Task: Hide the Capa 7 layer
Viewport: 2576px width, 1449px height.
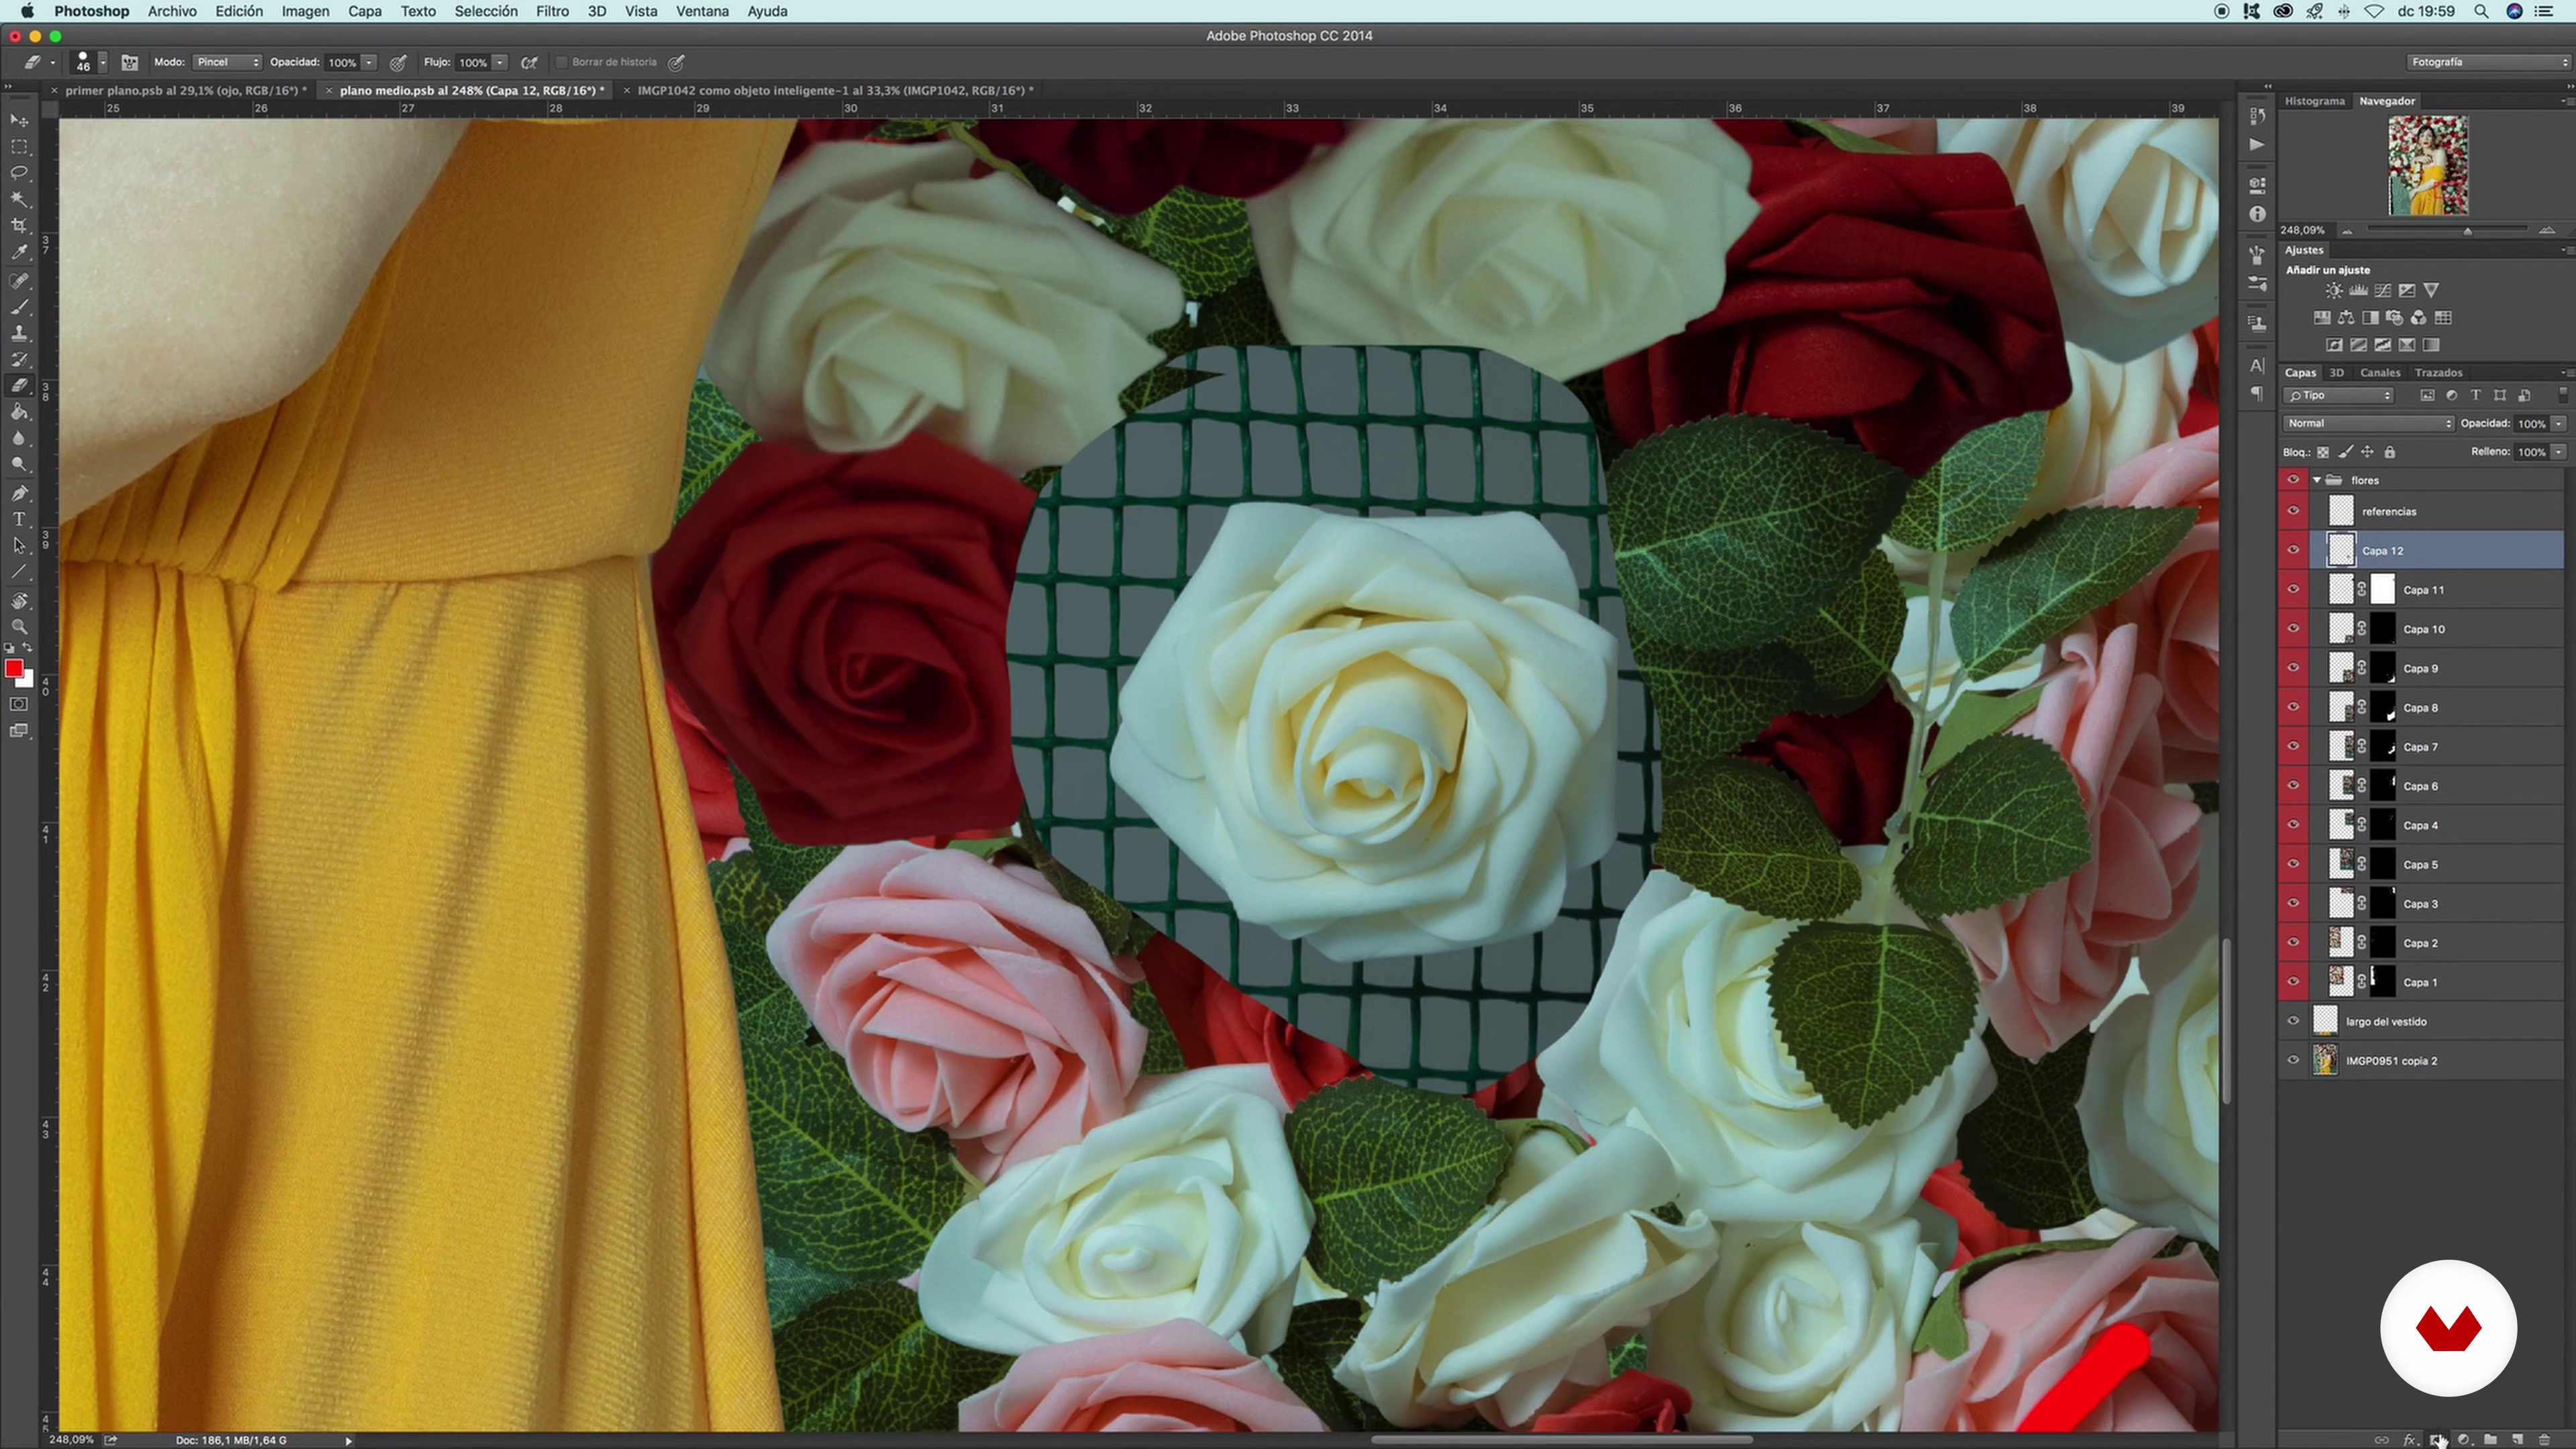Action: pos(2293,747)
